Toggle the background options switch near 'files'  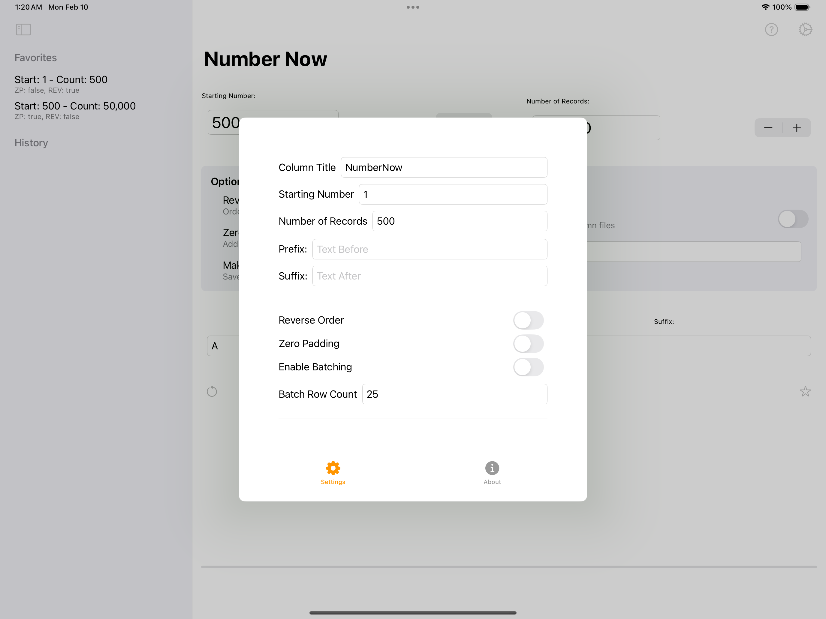pos(793,219)
